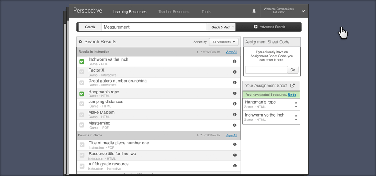Show info for Great gators number crunching
376x176 pixels.
click(235, 83)
